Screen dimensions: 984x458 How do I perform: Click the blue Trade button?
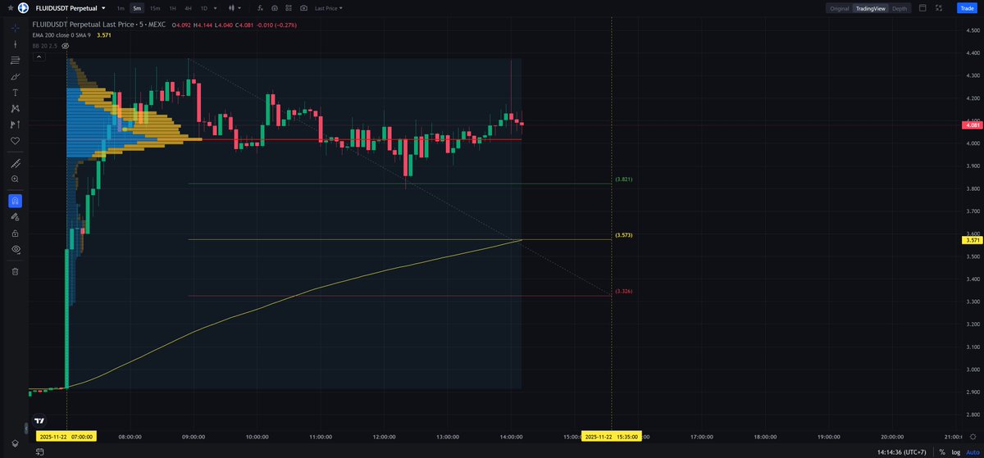[x=967, y=8]
